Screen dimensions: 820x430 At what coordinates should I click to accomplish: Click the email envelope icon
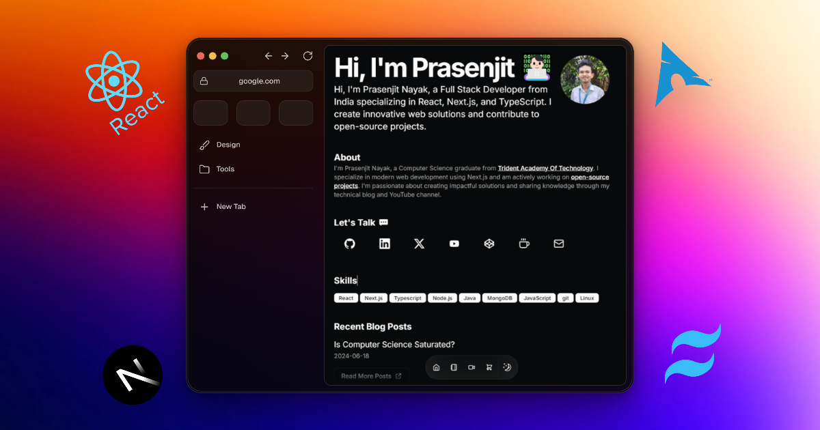pos(559,244)
